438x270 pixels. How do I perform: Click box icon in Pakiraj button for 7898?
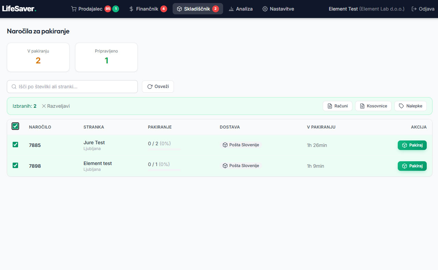pos(405,166)
